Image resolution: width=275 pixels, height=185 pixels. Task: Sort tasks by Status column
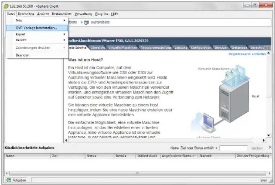pyautogui.click(x=100, y=156)
